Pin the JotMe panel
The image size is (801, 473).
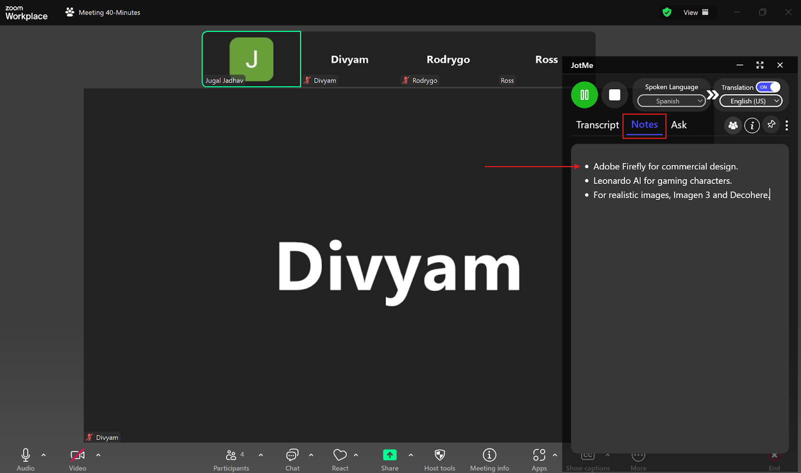[771, 124]
